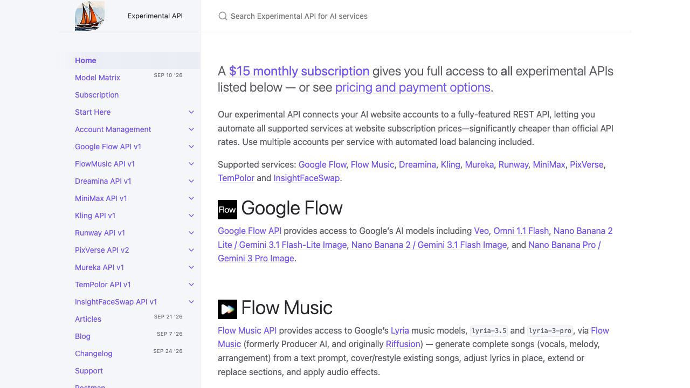This screenshot has width=690, height=388.
Task: Follow the Kling service link
Action: (x=450, y=164)
